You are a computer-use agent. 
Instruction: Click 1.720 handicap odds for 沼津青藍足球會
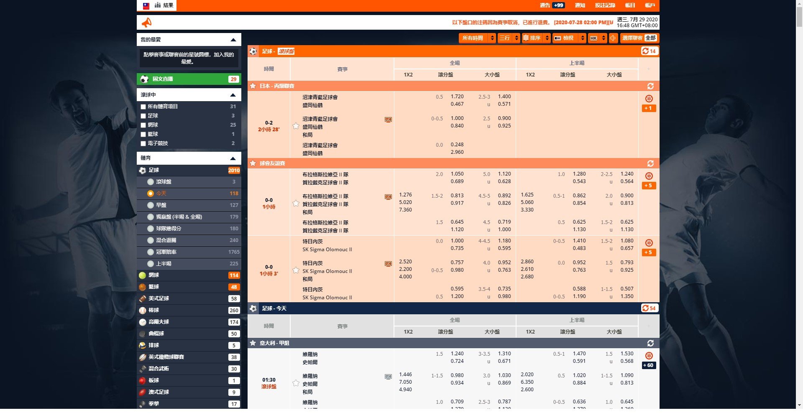457,97
